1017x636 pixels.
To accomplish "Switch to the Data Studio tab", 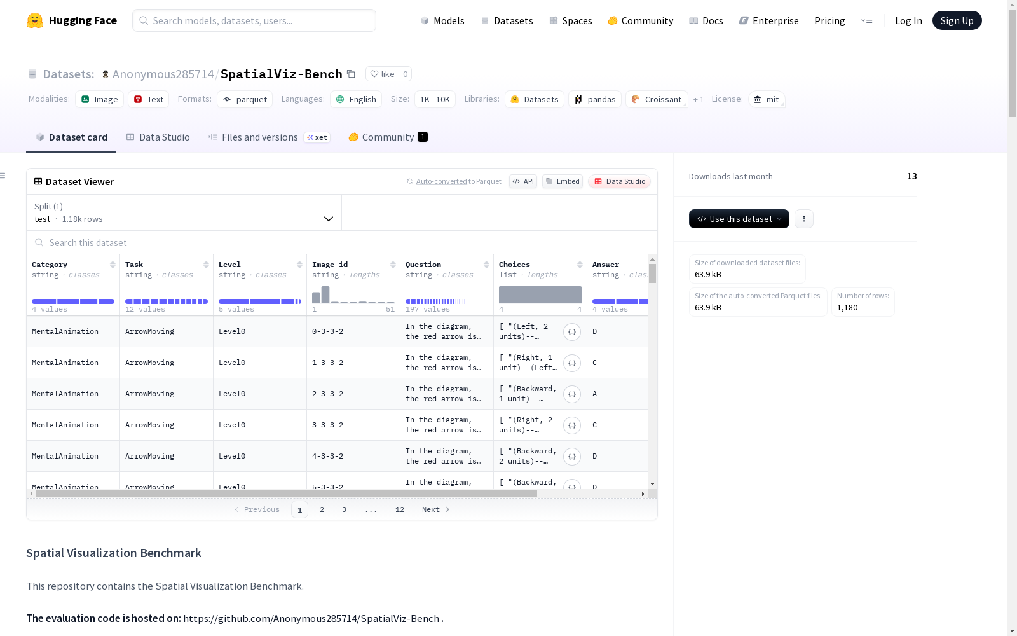I will (x=158, y=137).
